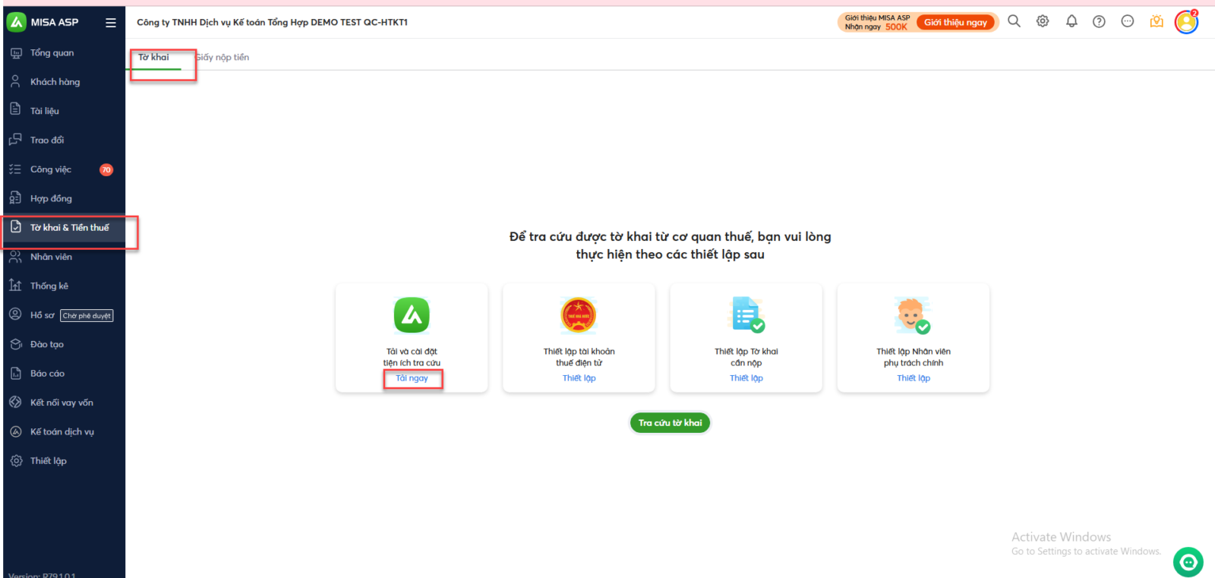Click the search magnifier icon

1014,21
